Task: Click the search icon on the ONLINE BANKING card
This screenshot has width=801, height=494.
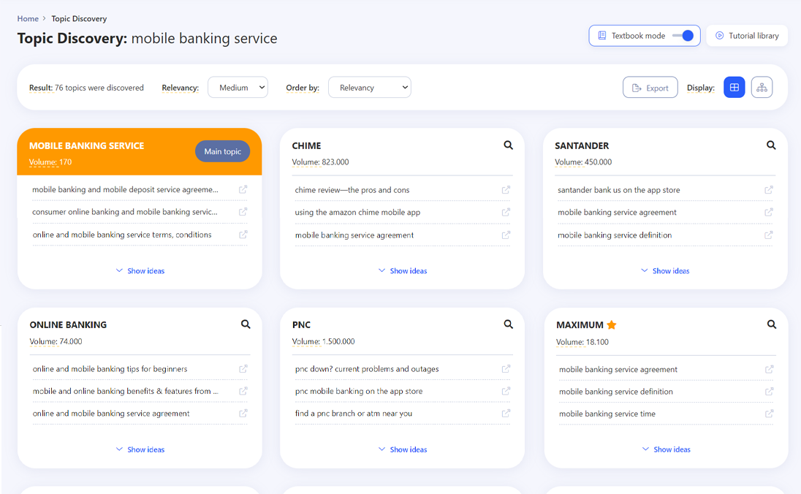Action: pos(246,324)
